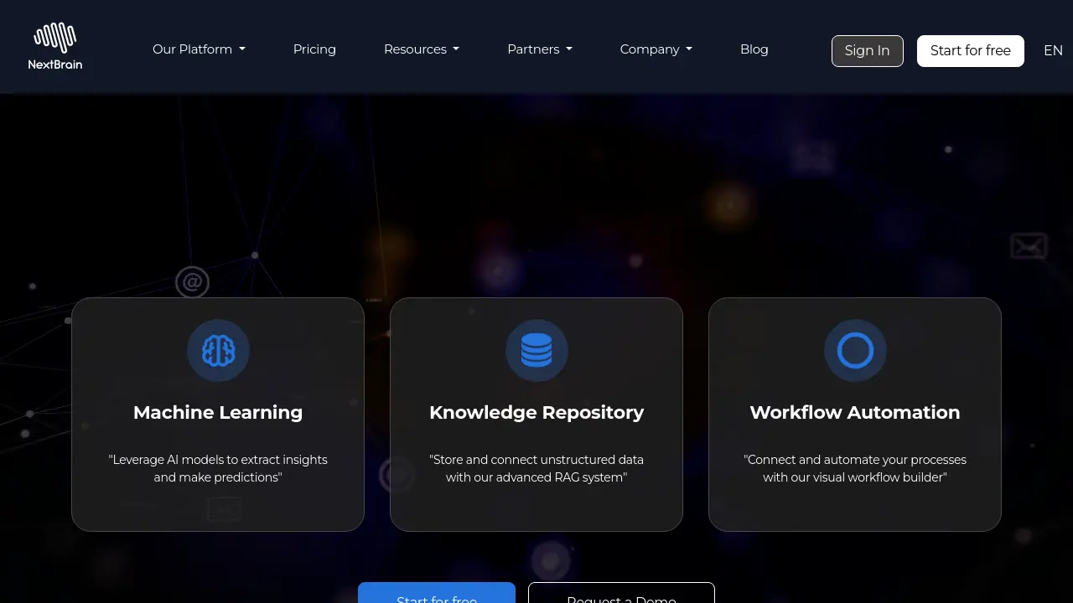Click the @ symbol icon on the left

pos(192,282)
